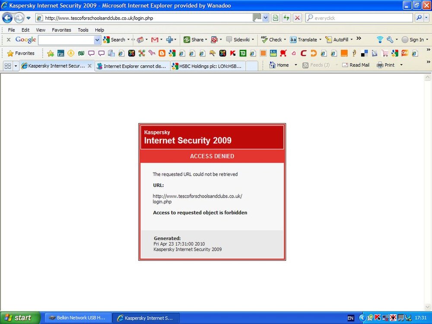Open the recent pages dropdown arrow

click(x=29, y=18)
